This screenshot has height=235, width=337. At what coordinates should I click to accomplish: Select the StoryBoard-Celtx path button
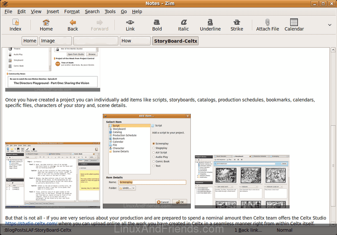[175, 41]
